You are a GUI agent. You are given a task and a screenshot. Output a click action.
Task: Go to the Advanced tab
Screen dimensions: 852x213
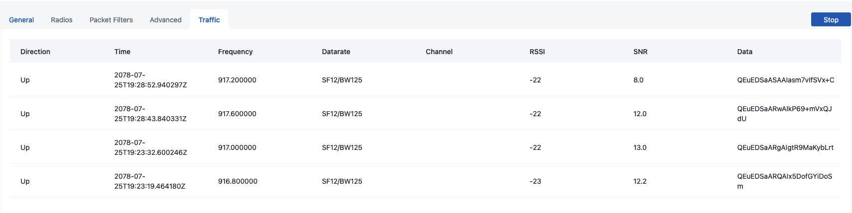coord(165,20)
